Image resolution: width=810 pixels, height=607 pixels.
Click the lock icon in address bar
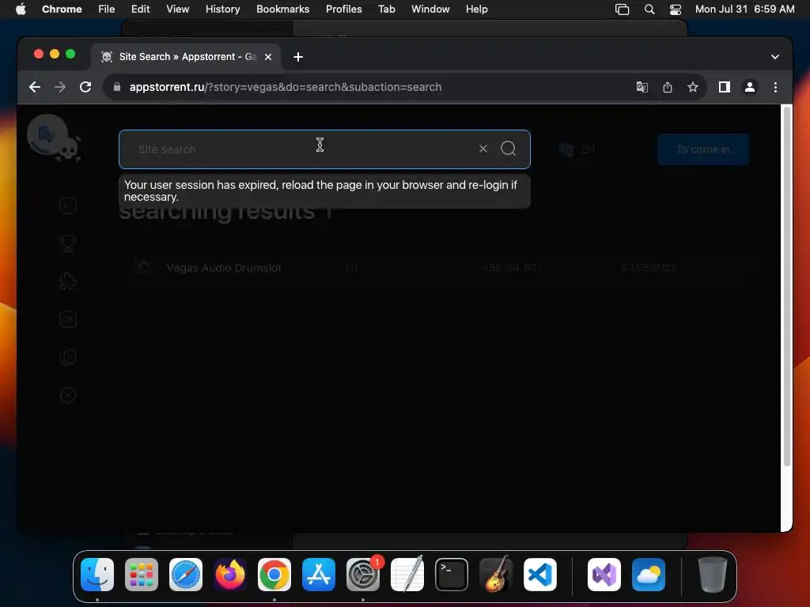(x=117, y=87)
